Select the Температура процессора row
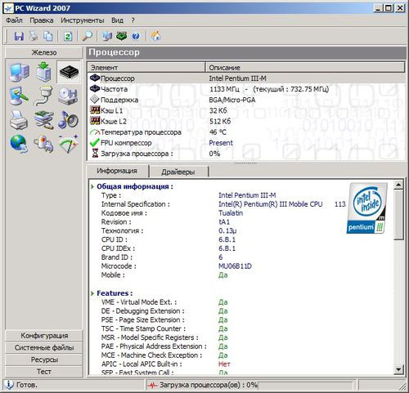Image resolution: width=409 pixels, height=393 pixels. coord(246,132)
